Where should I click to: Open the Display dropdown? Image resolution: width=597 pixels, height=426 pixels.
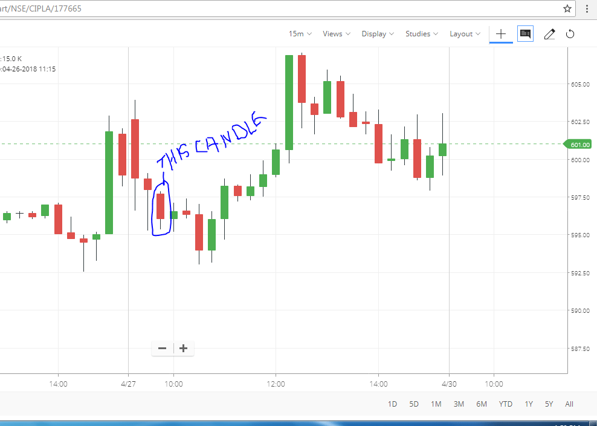click(x=377, y=34)
